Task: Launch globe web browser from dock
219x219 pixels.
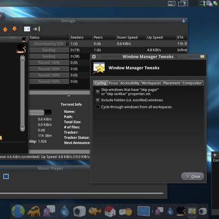Action: tap(18, 211)
